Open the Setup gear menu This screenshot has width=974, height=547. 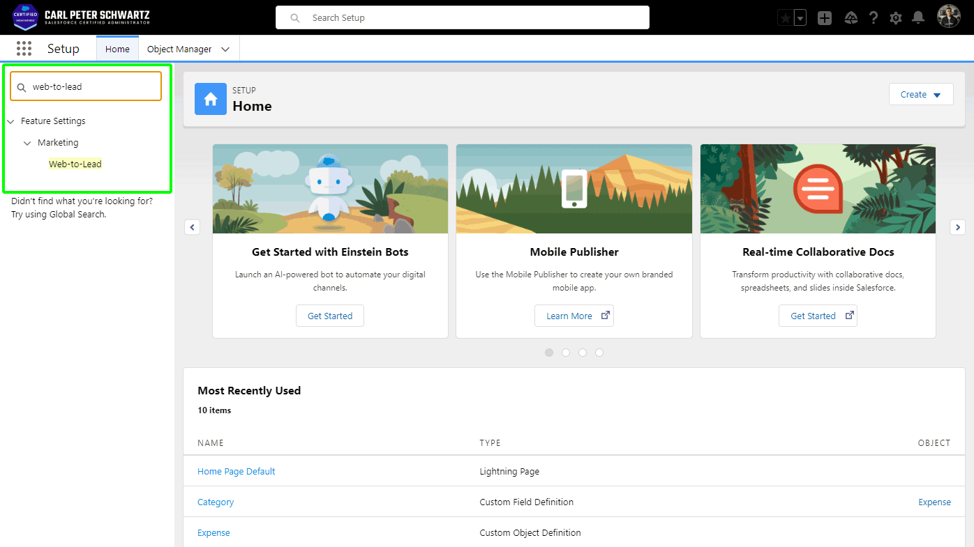tap(896, 18)
